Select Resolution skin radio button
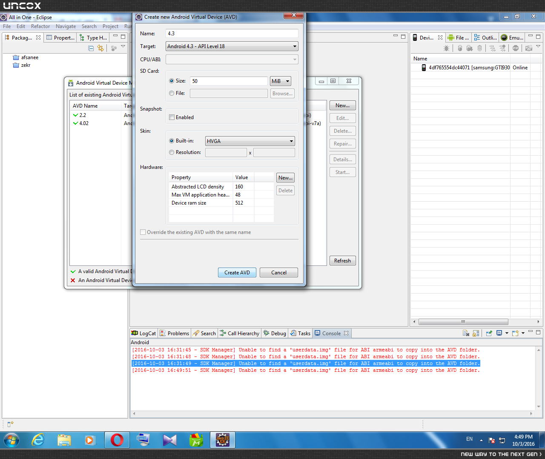Screen dimensions: 545x459 pos(172,152)
